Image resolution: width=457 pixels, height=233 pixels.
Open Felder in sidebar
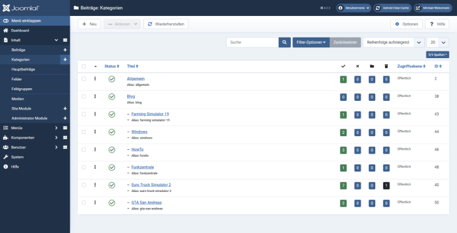pyautogui.click(x=17, y=79)
